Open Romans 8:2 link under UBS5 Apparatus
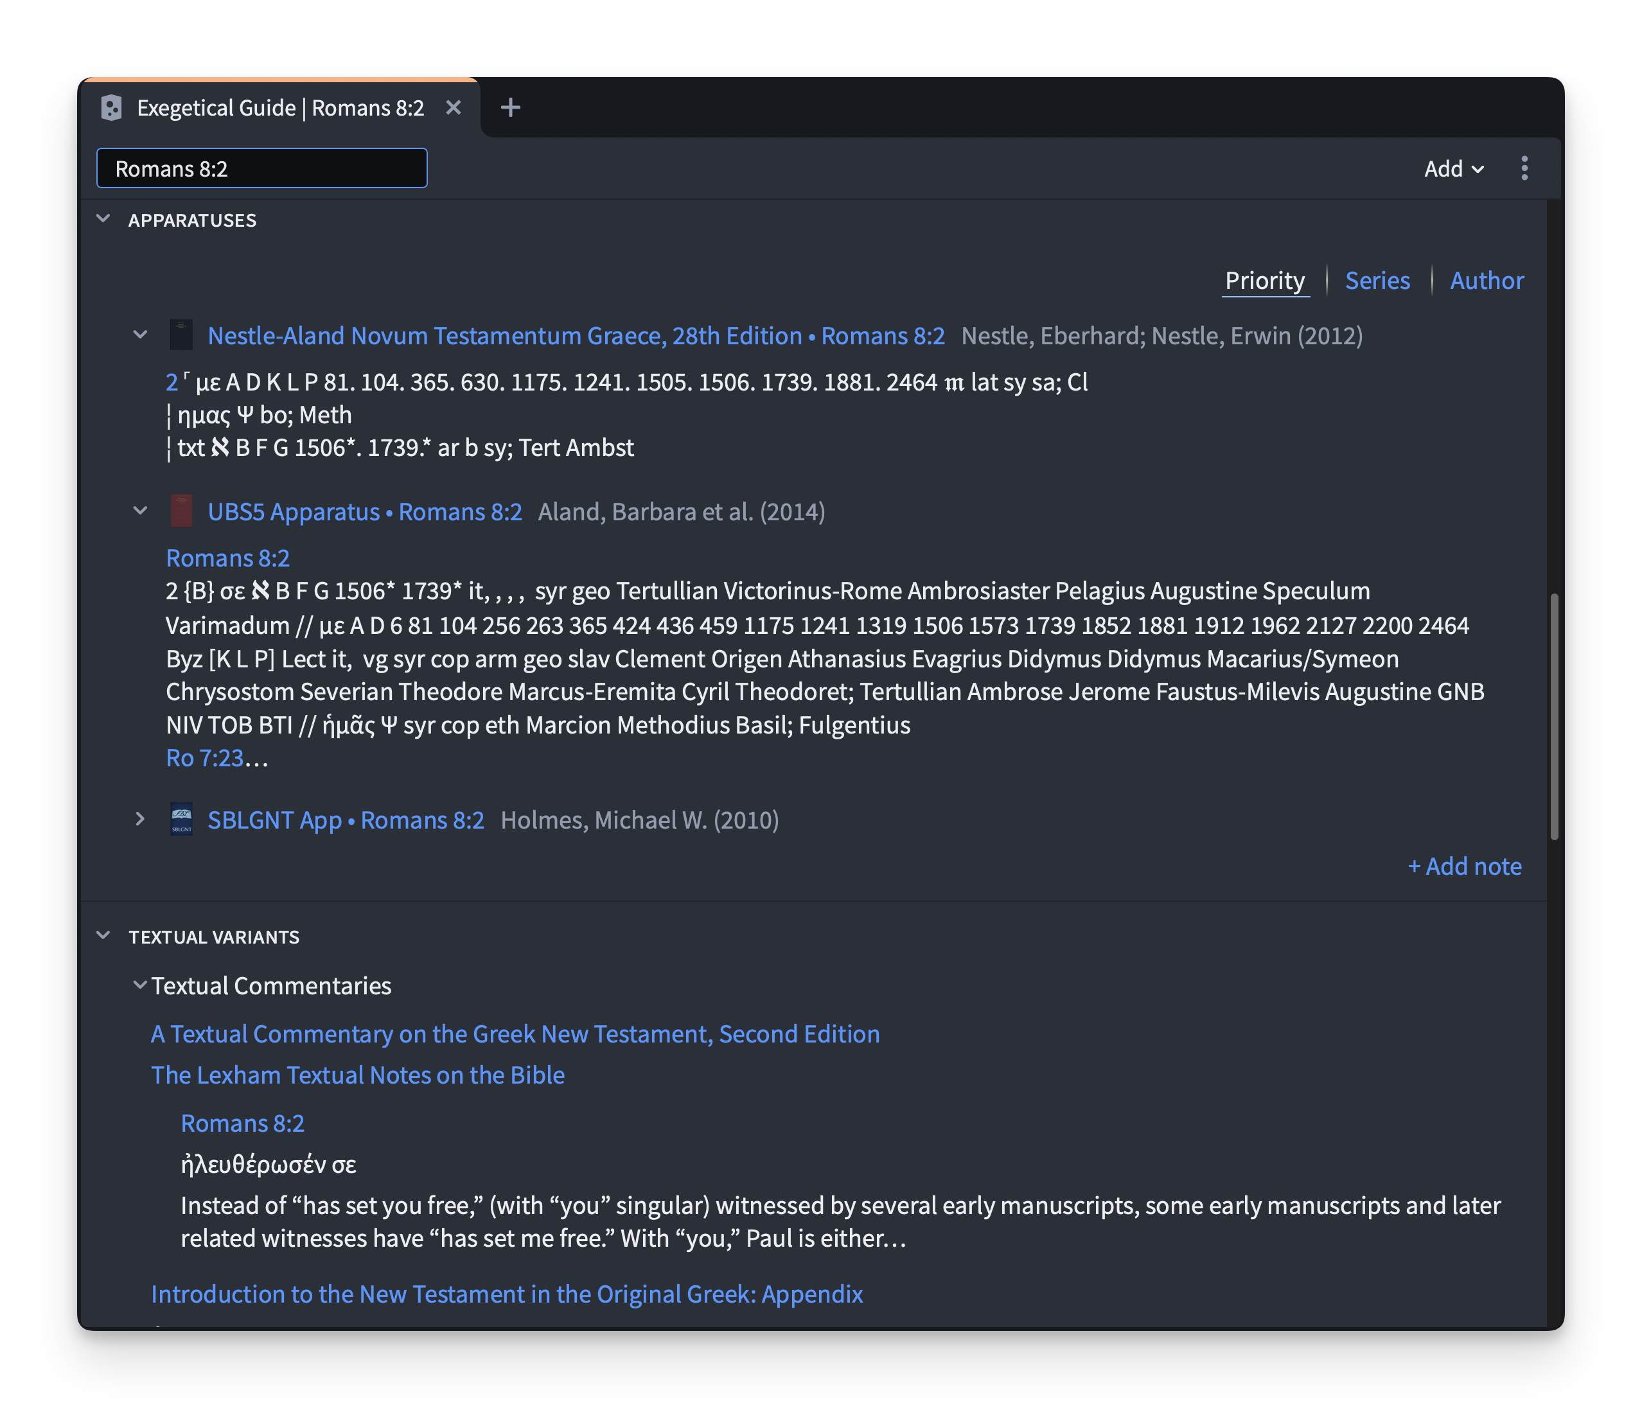The height and width of the screenshot is (1408, 1642). tap(227, 559)
